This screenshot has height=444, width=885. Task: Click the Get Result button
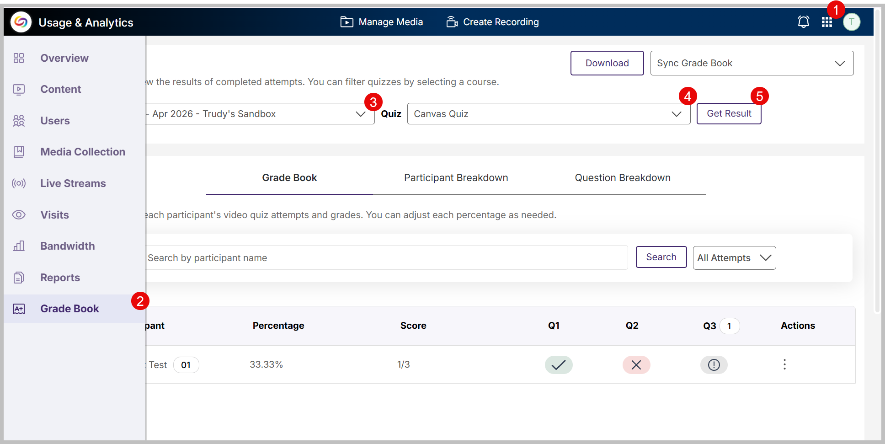(729, 113)
